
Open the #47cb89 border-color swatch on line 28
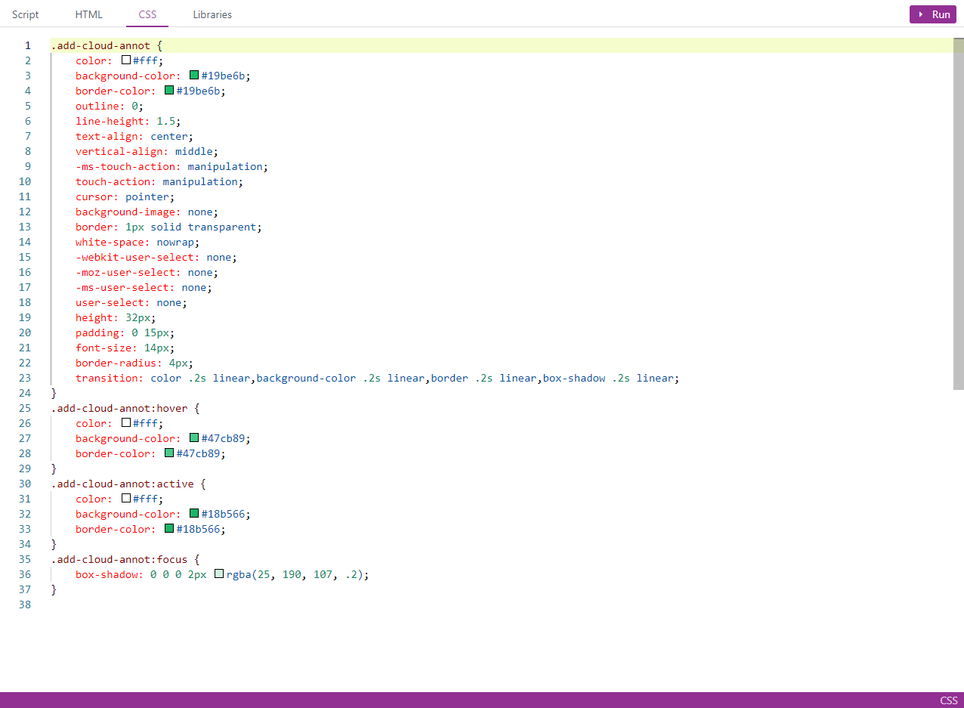[168, 453]
